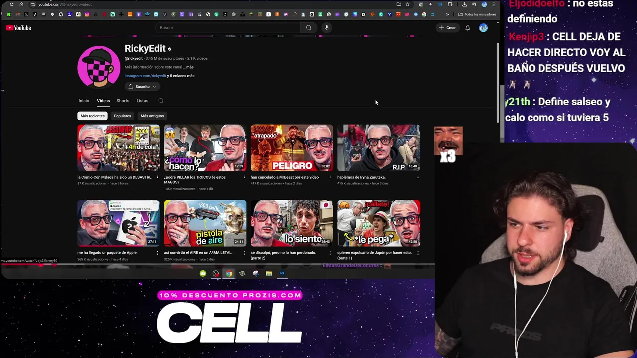Open options menu for ARMA LETAL video
The width and height of the screenshot is (637, 358).
(x=244, y=253)
